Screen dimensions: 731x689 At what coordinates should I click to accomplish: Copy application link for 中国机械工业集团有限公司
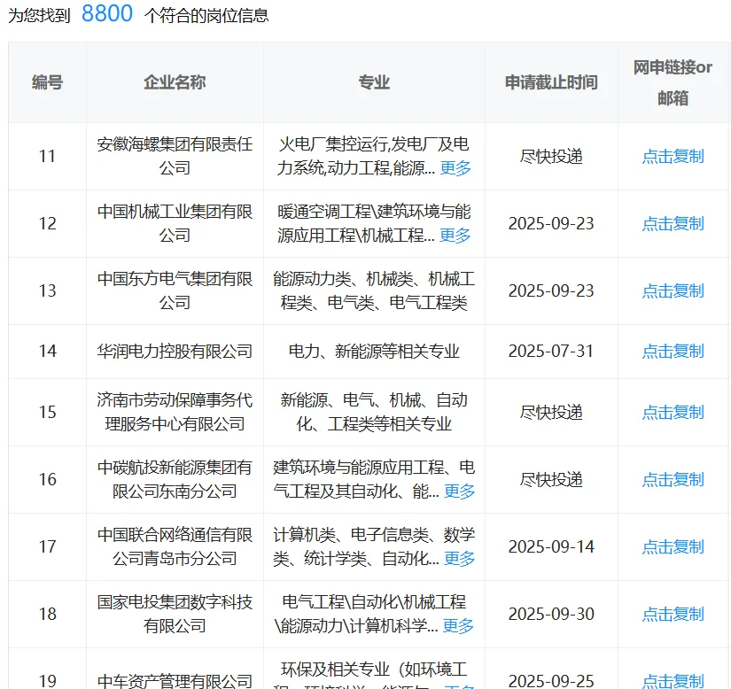click(673, 223)
